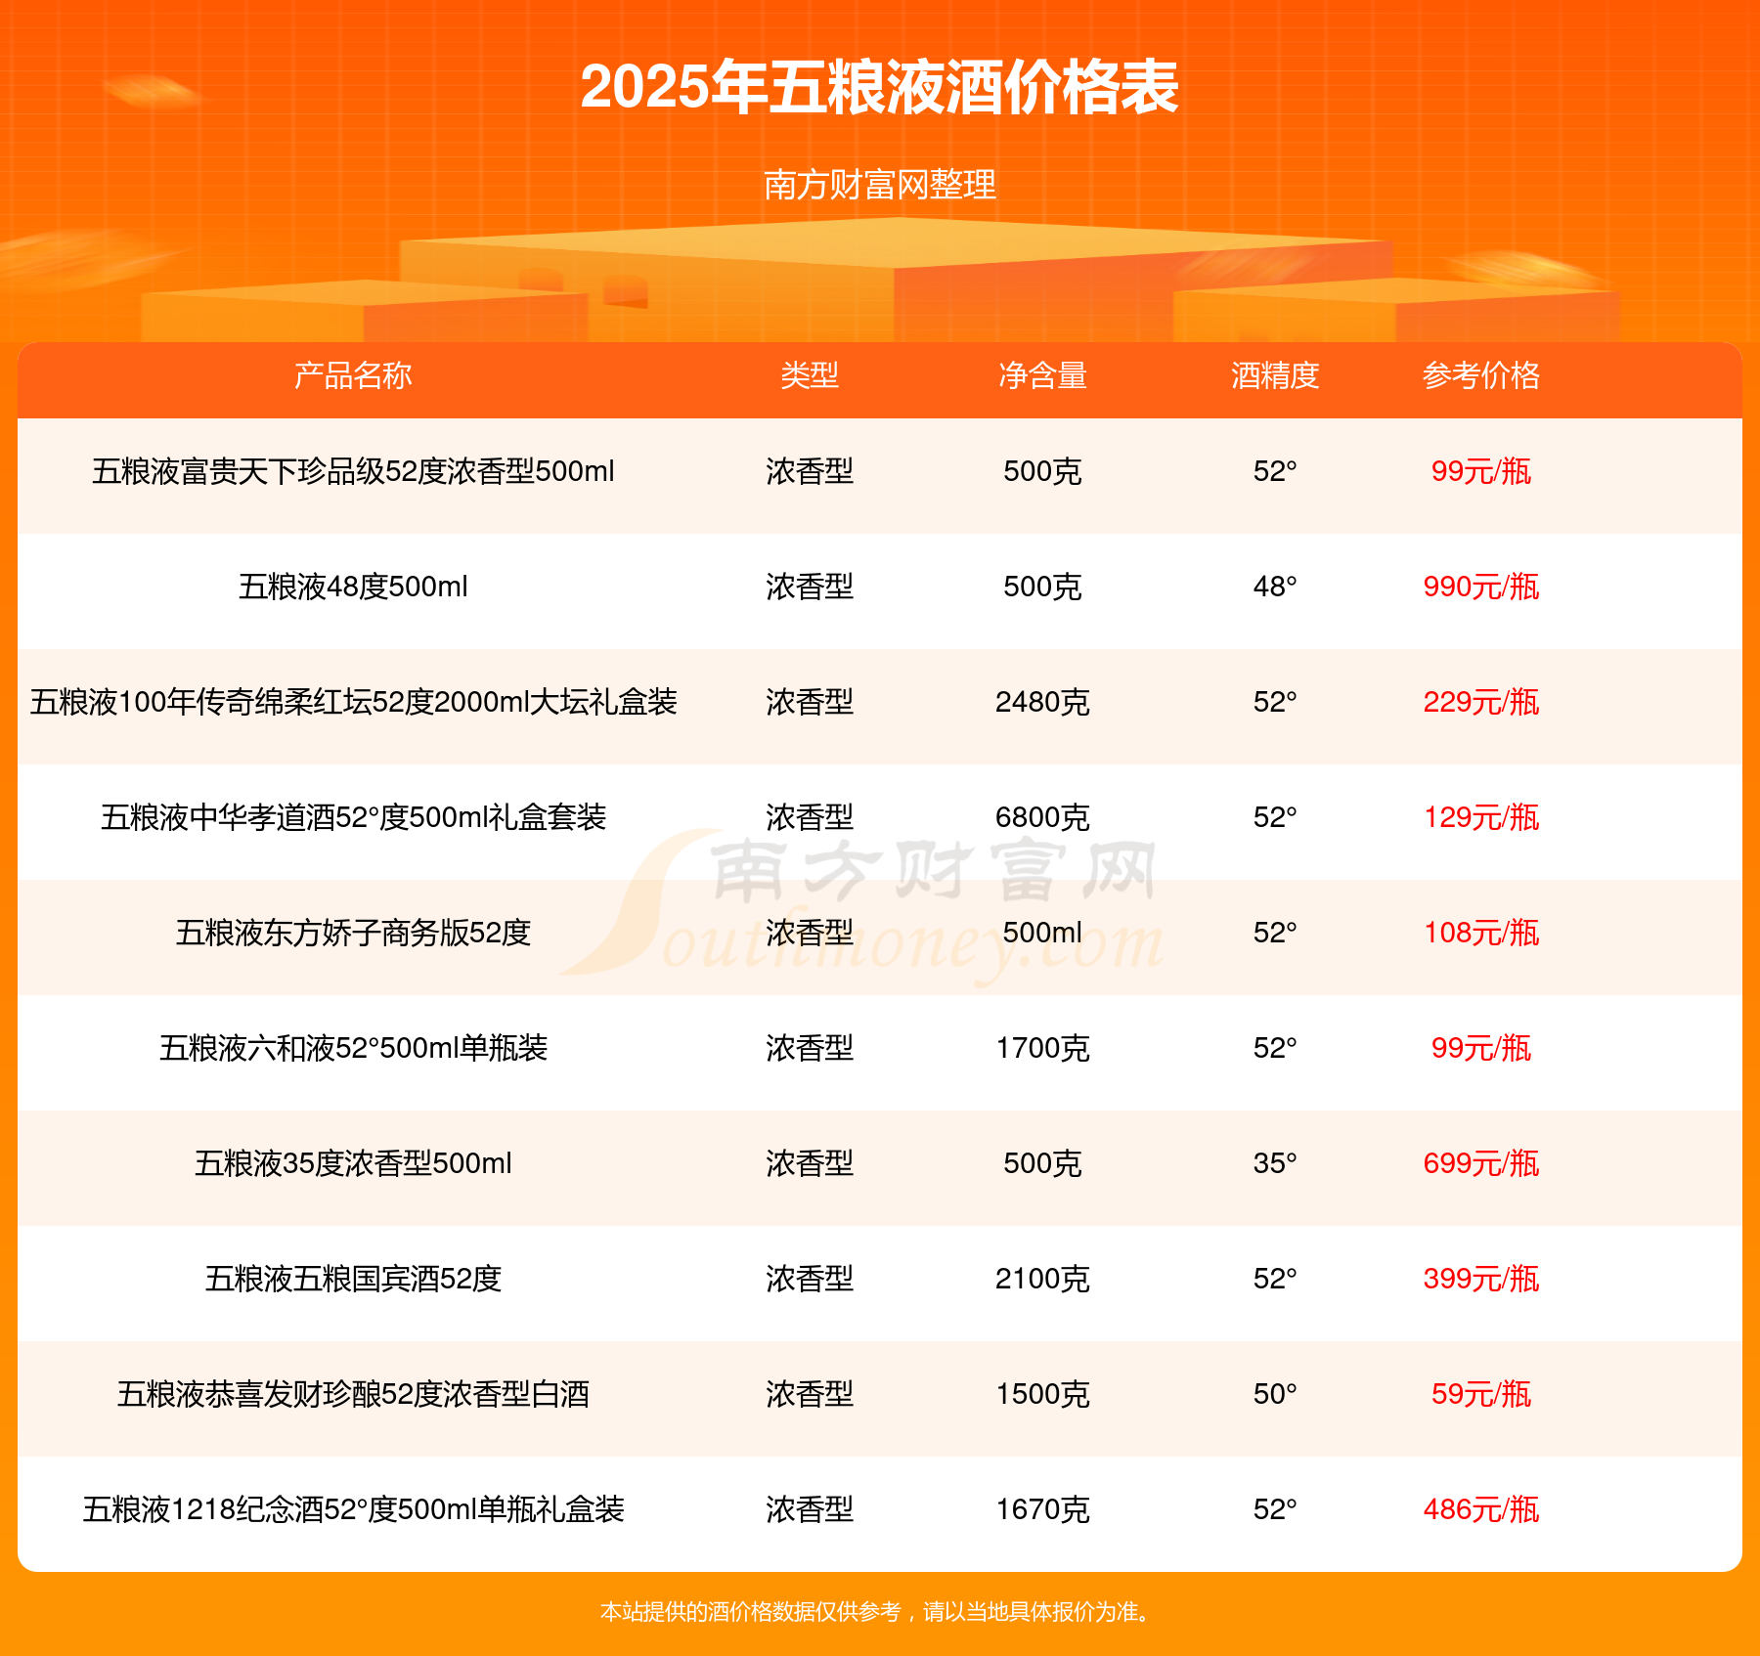Click the 2100克 net content cell
1760x1656 pixels.
pos(1042,1280)
